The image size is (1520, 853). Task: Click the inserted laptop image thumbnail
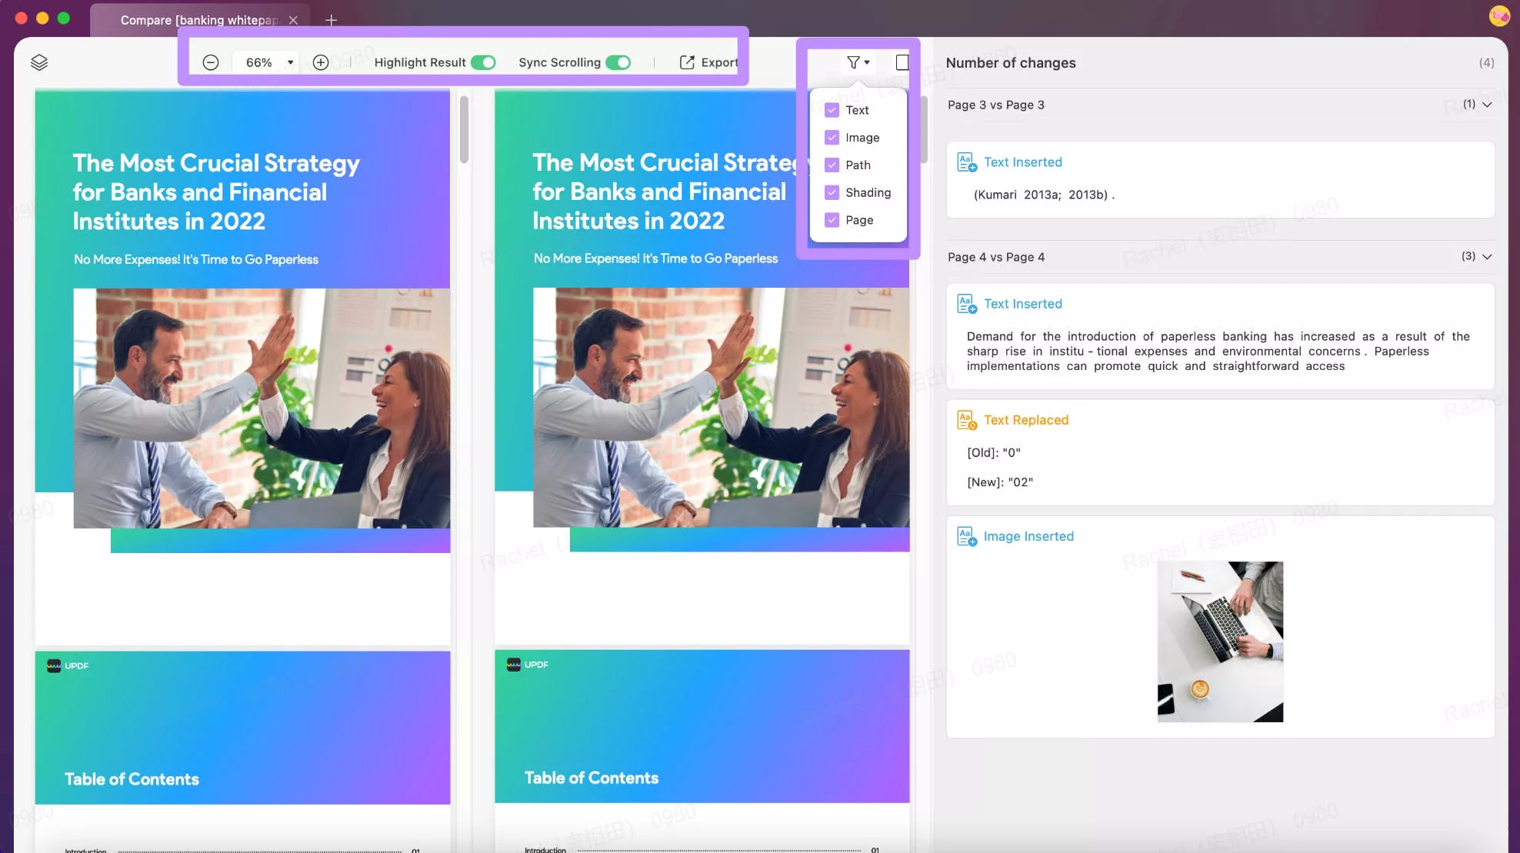pyautogui.click(x=1220, y=641)
